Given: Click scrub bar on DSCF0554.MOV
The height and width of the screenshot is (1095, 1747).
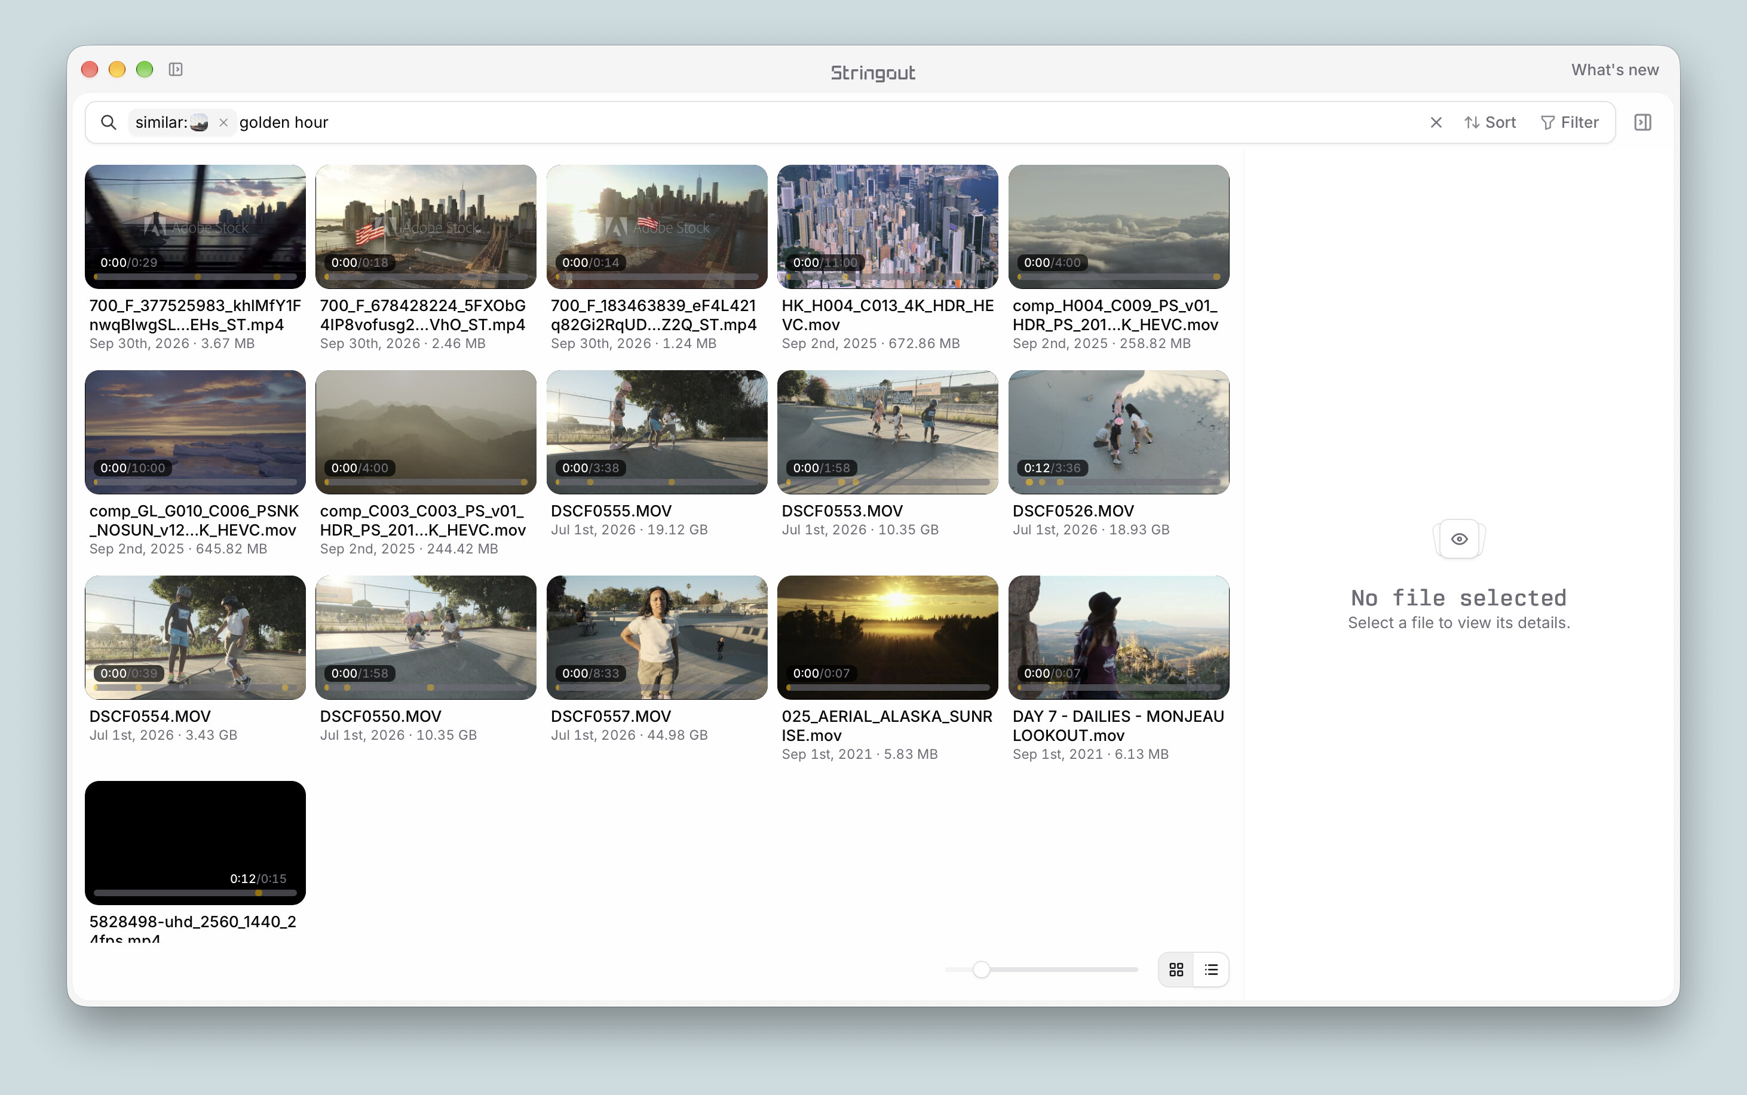Looking at the screenshot, I should (x=195, y=688).
